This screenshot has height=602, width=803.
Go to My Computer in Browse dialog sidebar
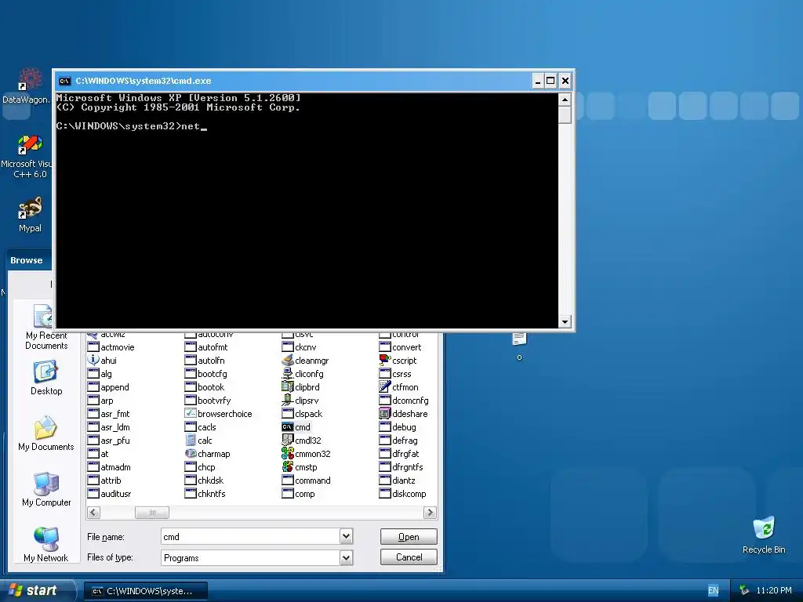click(46, 489)
